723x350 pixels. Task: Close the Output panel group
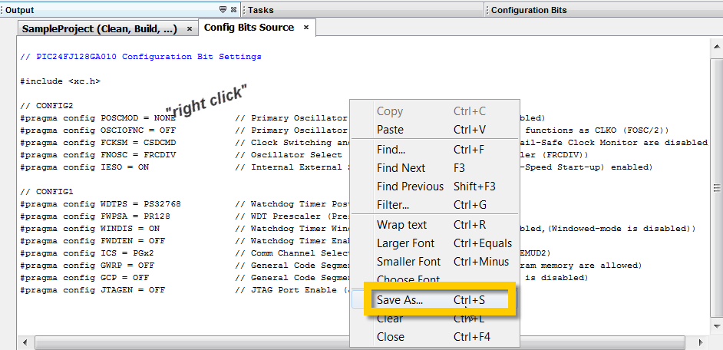233,10
